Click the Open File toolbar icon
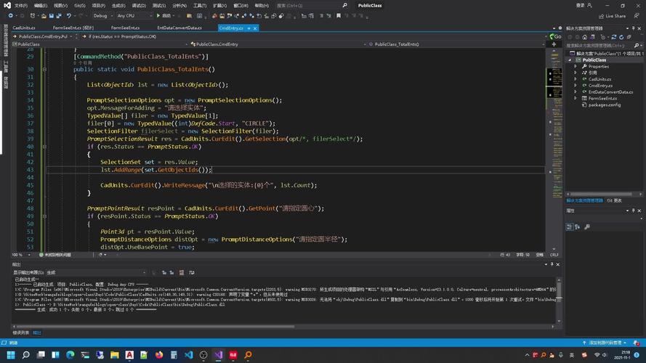 pos(44,16)
